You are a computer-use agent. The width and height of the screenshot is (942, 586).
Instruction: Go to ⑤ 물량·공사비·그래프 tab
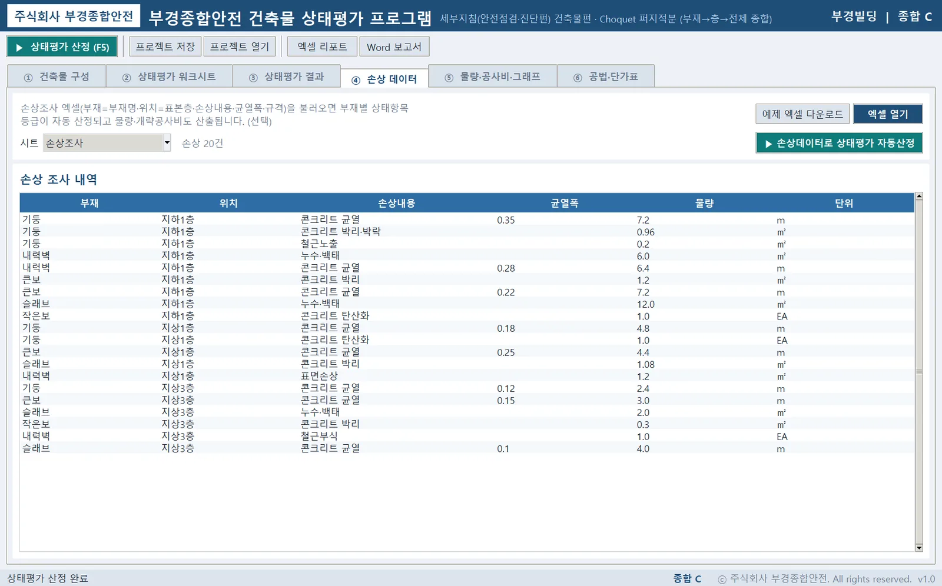point(493,76)
